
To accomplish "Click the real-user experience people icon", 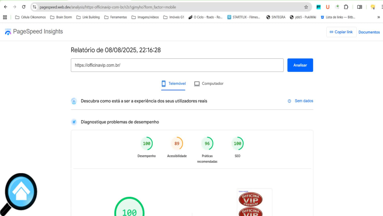I will 74,101.
